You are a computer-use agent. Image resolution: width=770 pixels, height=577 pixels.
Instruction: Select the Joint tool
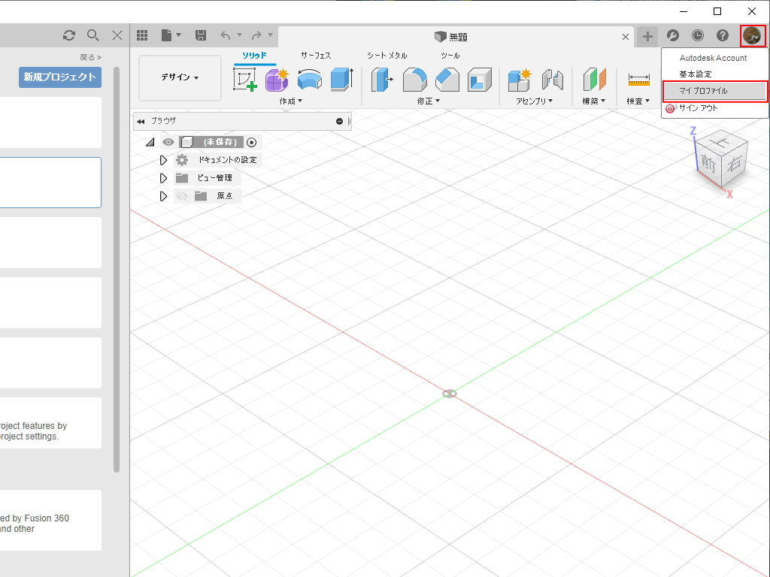point(552,80)
